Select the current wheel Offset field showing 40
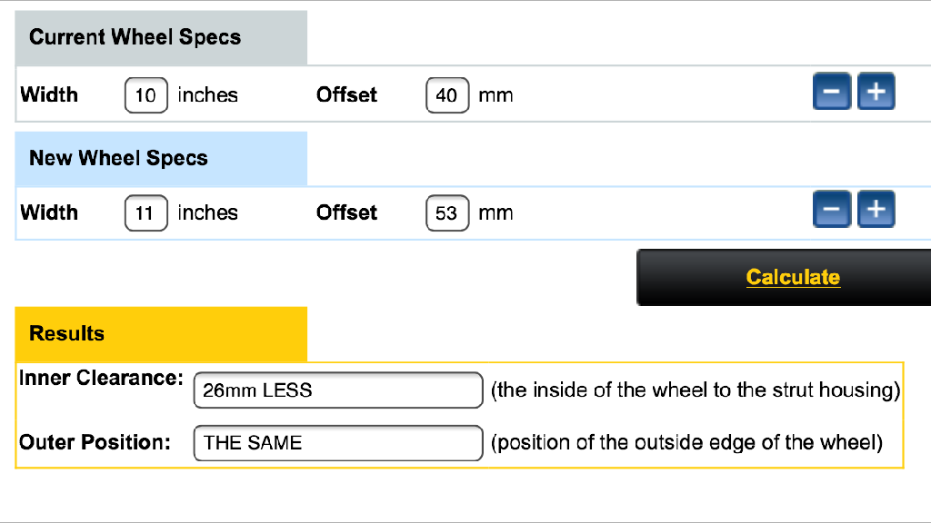Screen dimensions: 931x523 [x=447, y=95]
